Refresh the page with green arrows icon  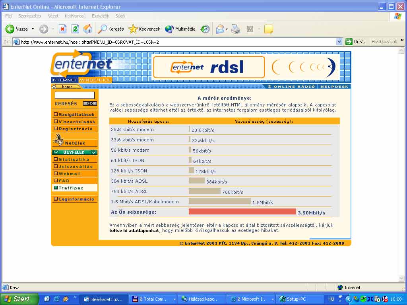click(x=75, y=29)
